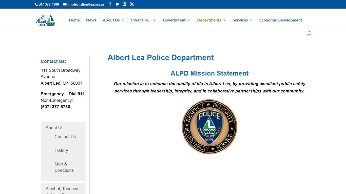The height and width of the screenshot is (194, 346).
Task: Expand the Services menu chevron
Action: pyautogui.click(x=251, y=20)
